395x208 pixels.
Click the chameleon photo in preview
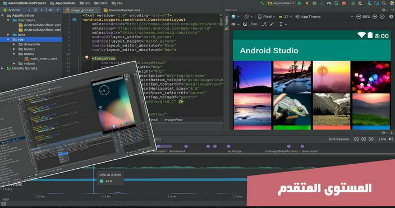pyautogui.click(x=292, y=109)
